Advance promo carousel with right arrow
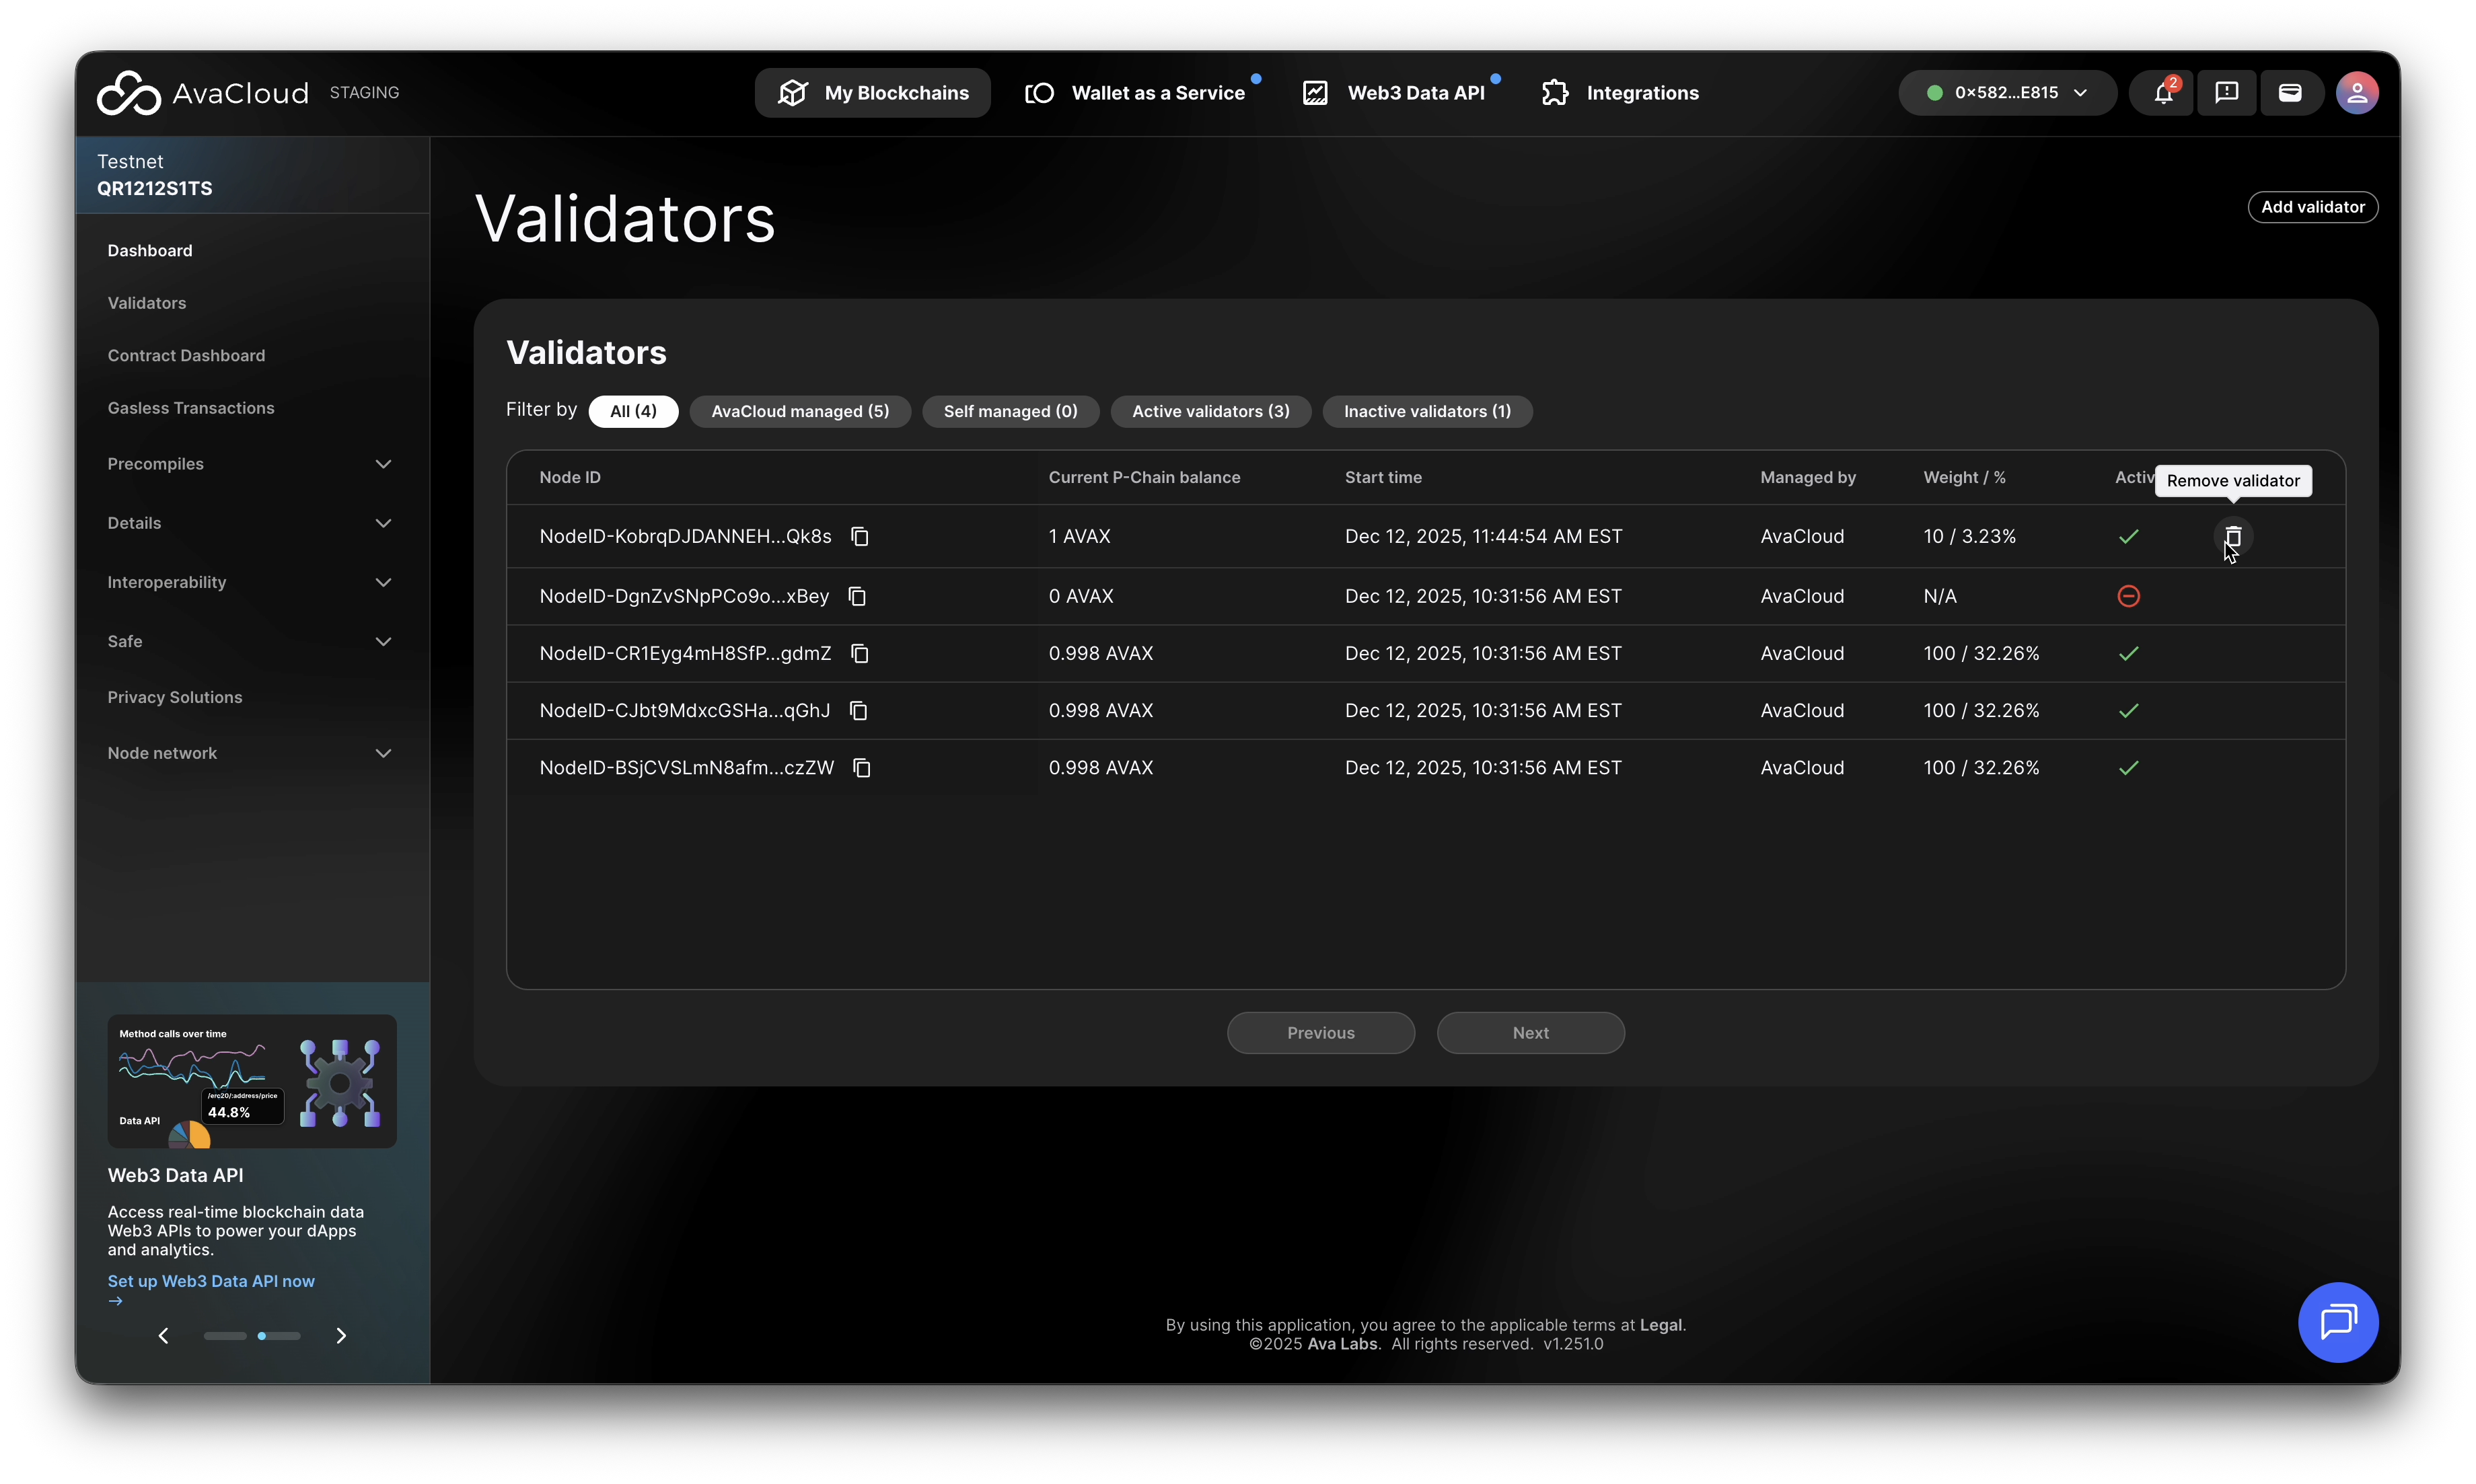The image size is (2476, 1484). coord(341,1336)
